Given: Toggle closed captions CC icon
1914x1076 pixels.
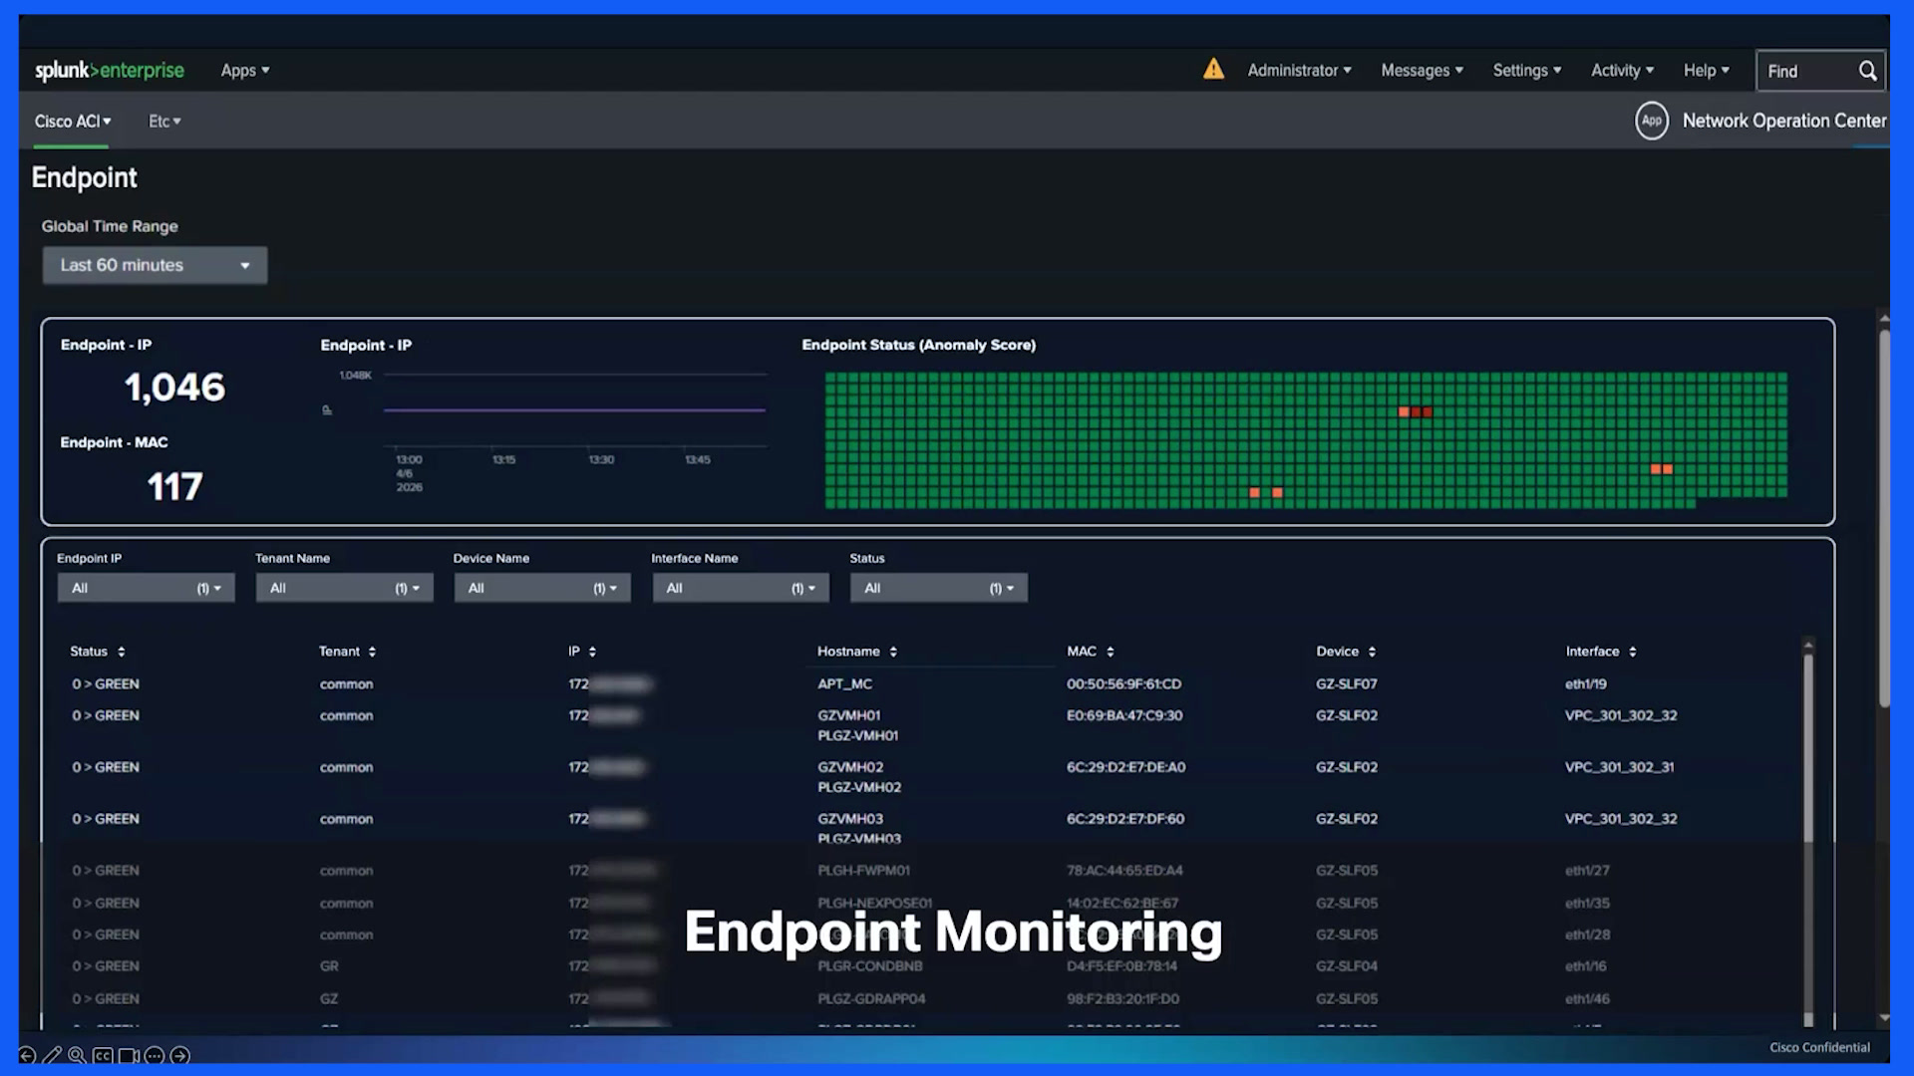Looking at the screenshot, I should tap(103, 1055).
